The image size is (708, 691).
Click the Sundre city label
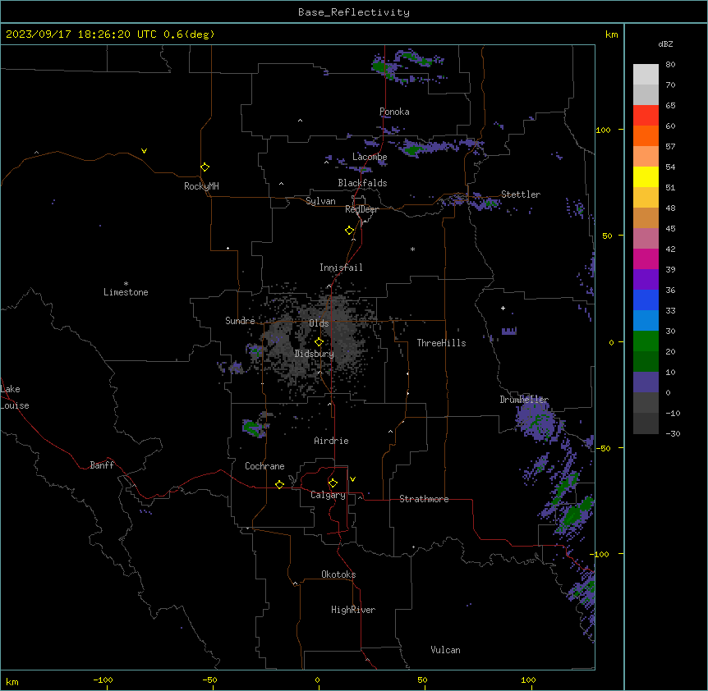point(240,321)
